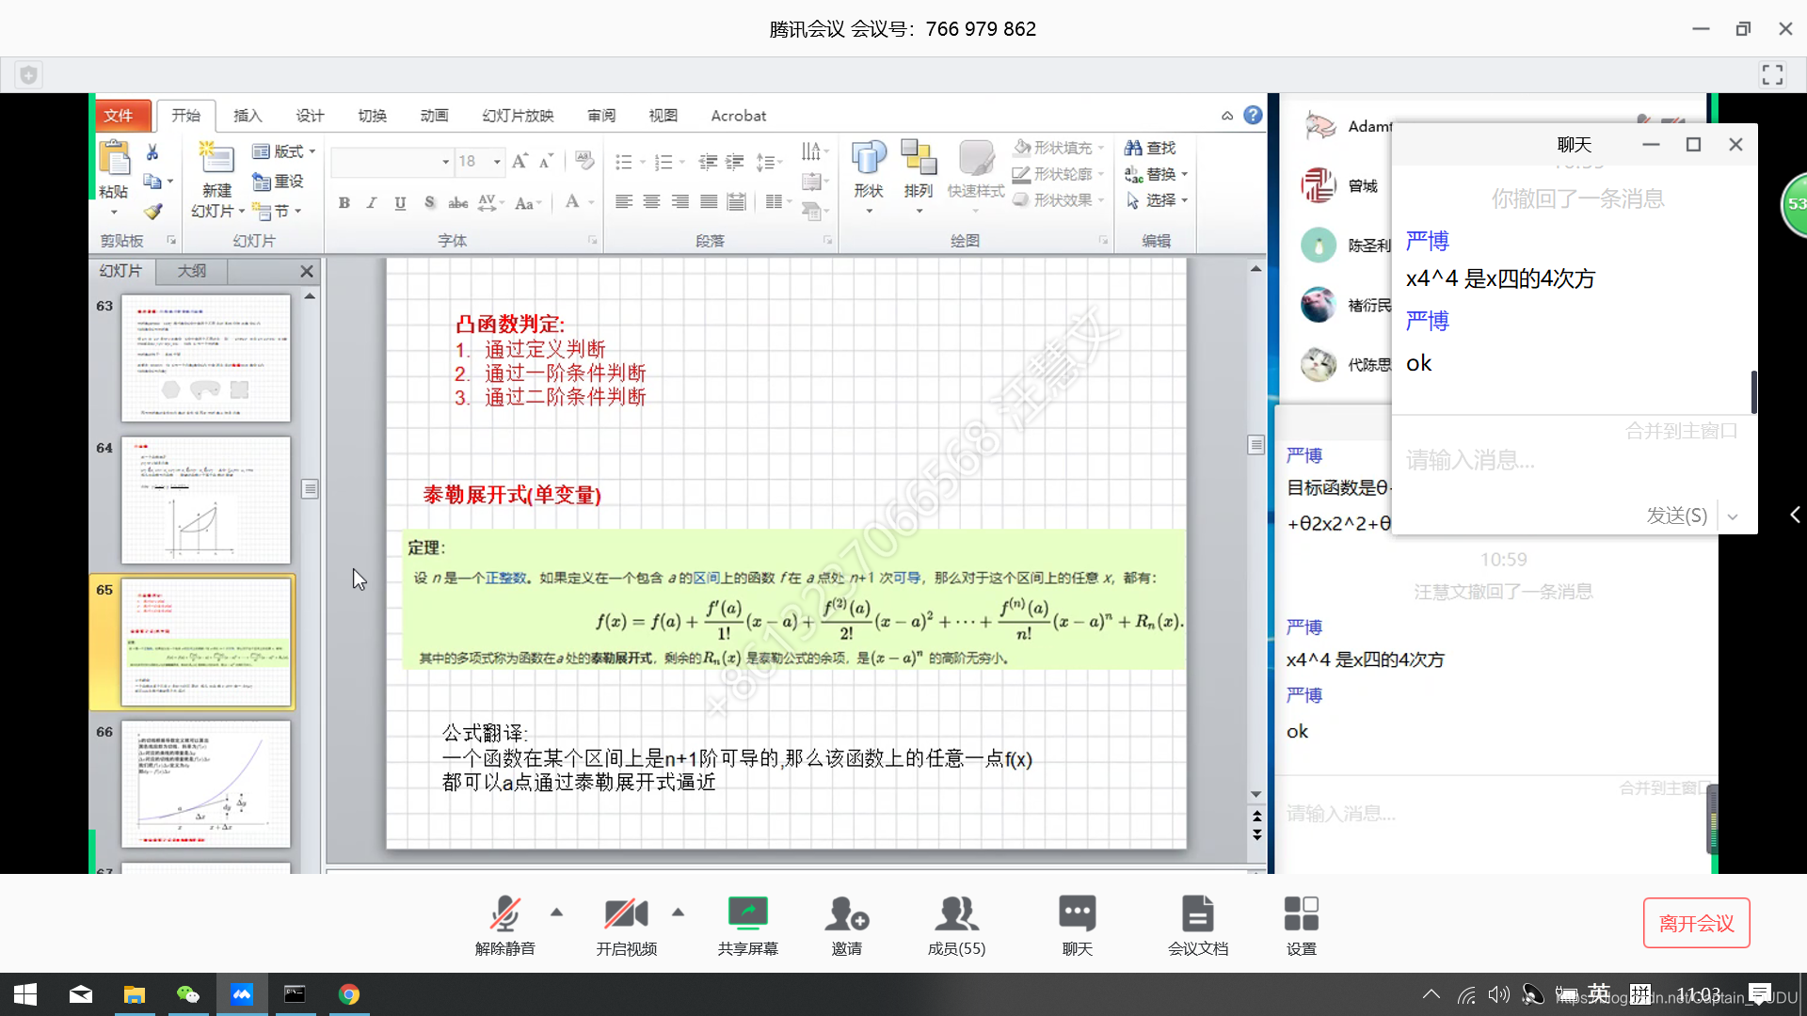Open 形状效果 shape effects dropdown
This screenshot has width=1807, height=1016.
tap(1057, 200)
